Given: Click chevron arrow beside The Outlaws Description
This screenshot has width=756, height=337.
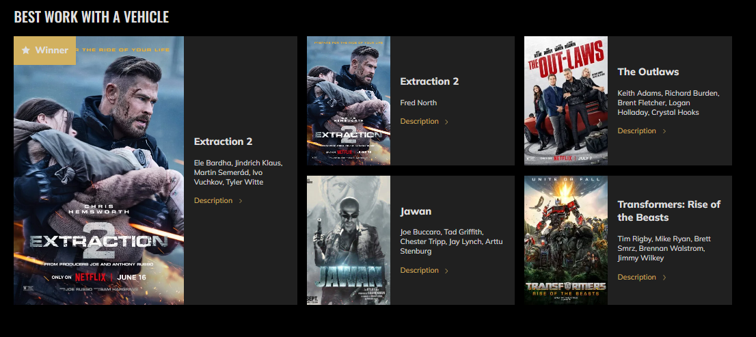Looking at the screenshot, I should coord(664,132).
